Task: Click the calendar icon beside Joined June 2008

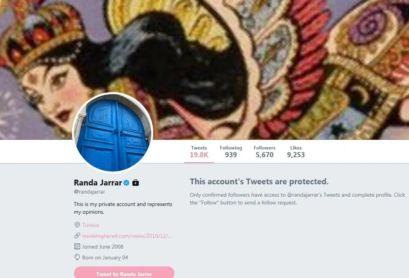Action: [77, 246]
